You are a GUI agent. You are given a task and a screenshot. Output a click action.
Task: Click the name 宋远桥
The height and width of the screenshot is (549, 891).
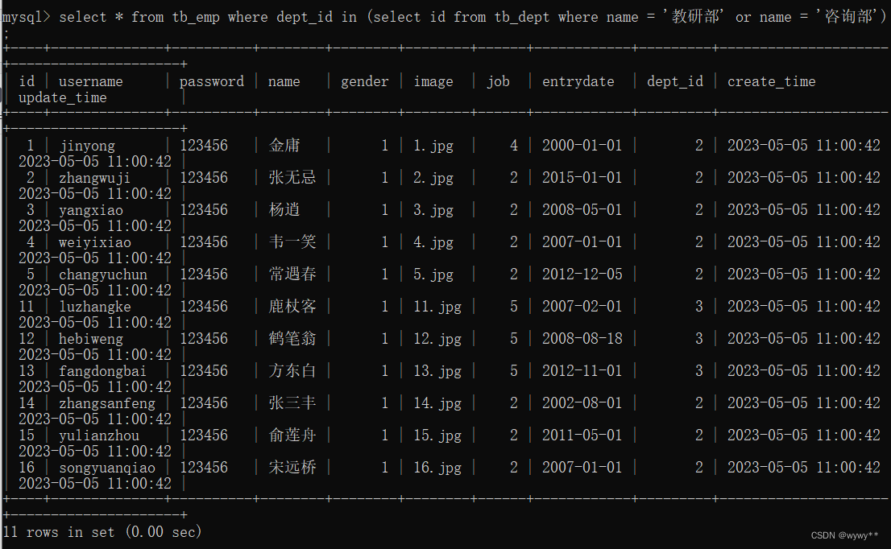click(x=292, y=467)
